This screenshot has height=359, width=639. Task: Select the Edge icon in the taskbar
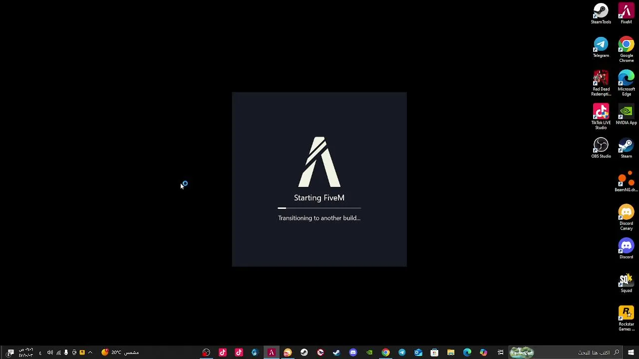tap(467, 353)
